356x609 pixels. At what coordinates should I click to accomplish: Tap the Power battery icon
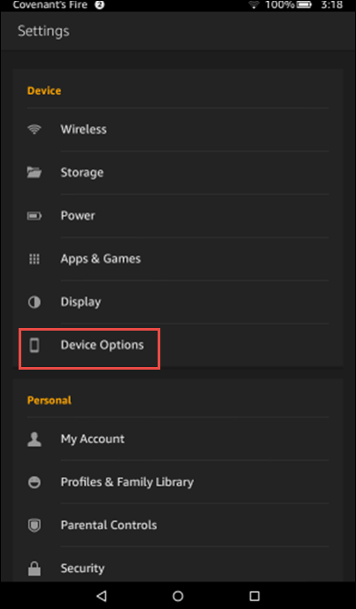[x=35, y=215]
